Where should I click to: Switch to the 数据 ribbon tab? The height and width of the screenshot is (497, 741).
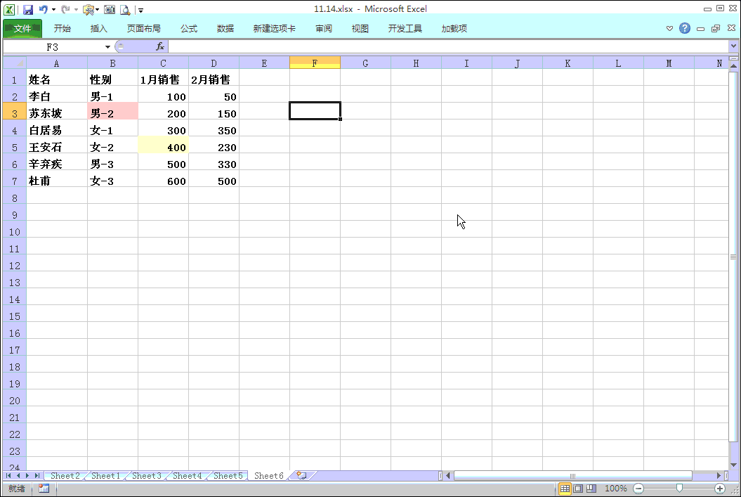pos(225,28)
